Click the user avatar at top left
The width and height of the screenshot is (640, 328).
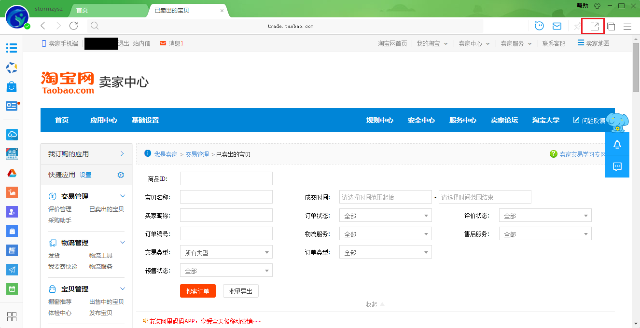[x=17, y=17]
